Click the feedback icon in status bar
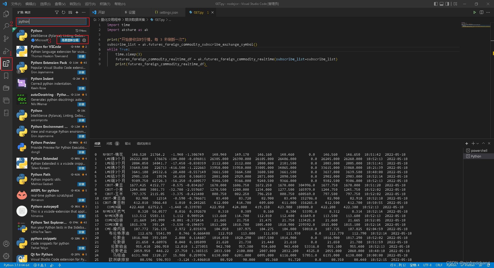 pos(480,265)
